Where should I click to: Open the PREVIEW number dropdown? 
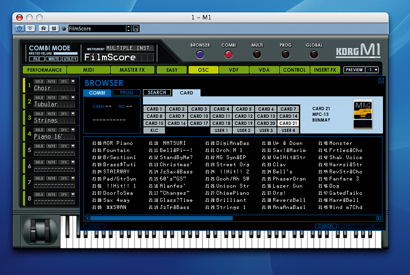tap(372, 70)
